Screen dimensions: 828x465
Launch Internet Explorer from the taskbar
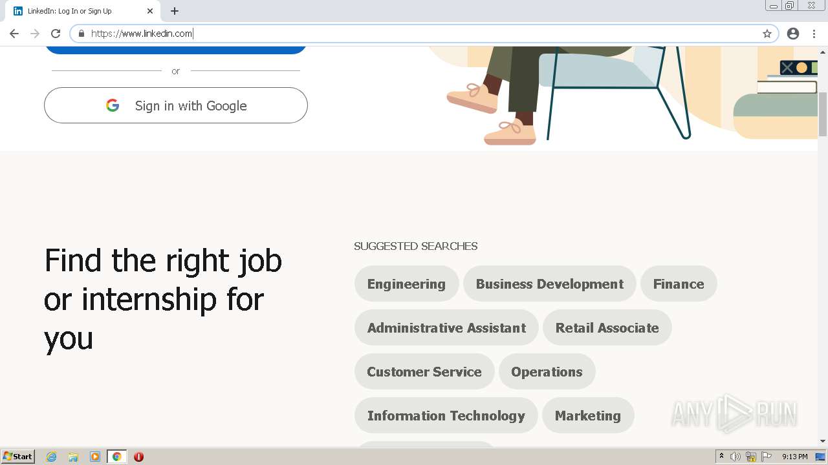[52, 457]
